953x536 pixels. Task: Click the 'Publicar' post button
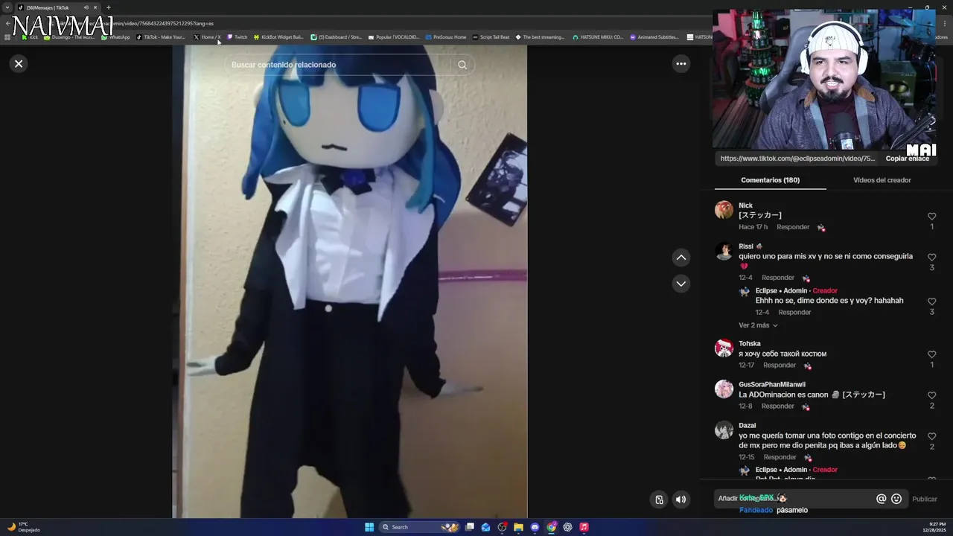925,500
